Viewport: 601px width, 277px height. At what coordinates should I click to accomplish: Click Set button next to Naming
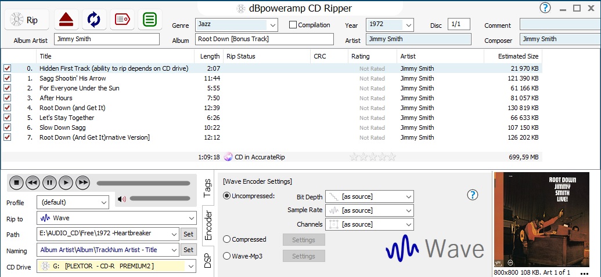(188, 250)
